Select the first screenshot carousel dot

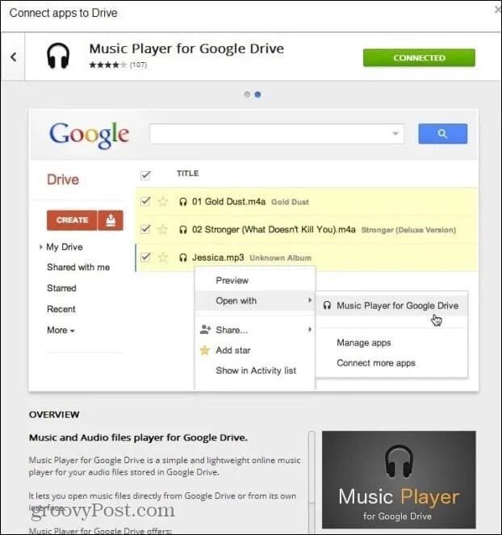(x=247, y=94)
